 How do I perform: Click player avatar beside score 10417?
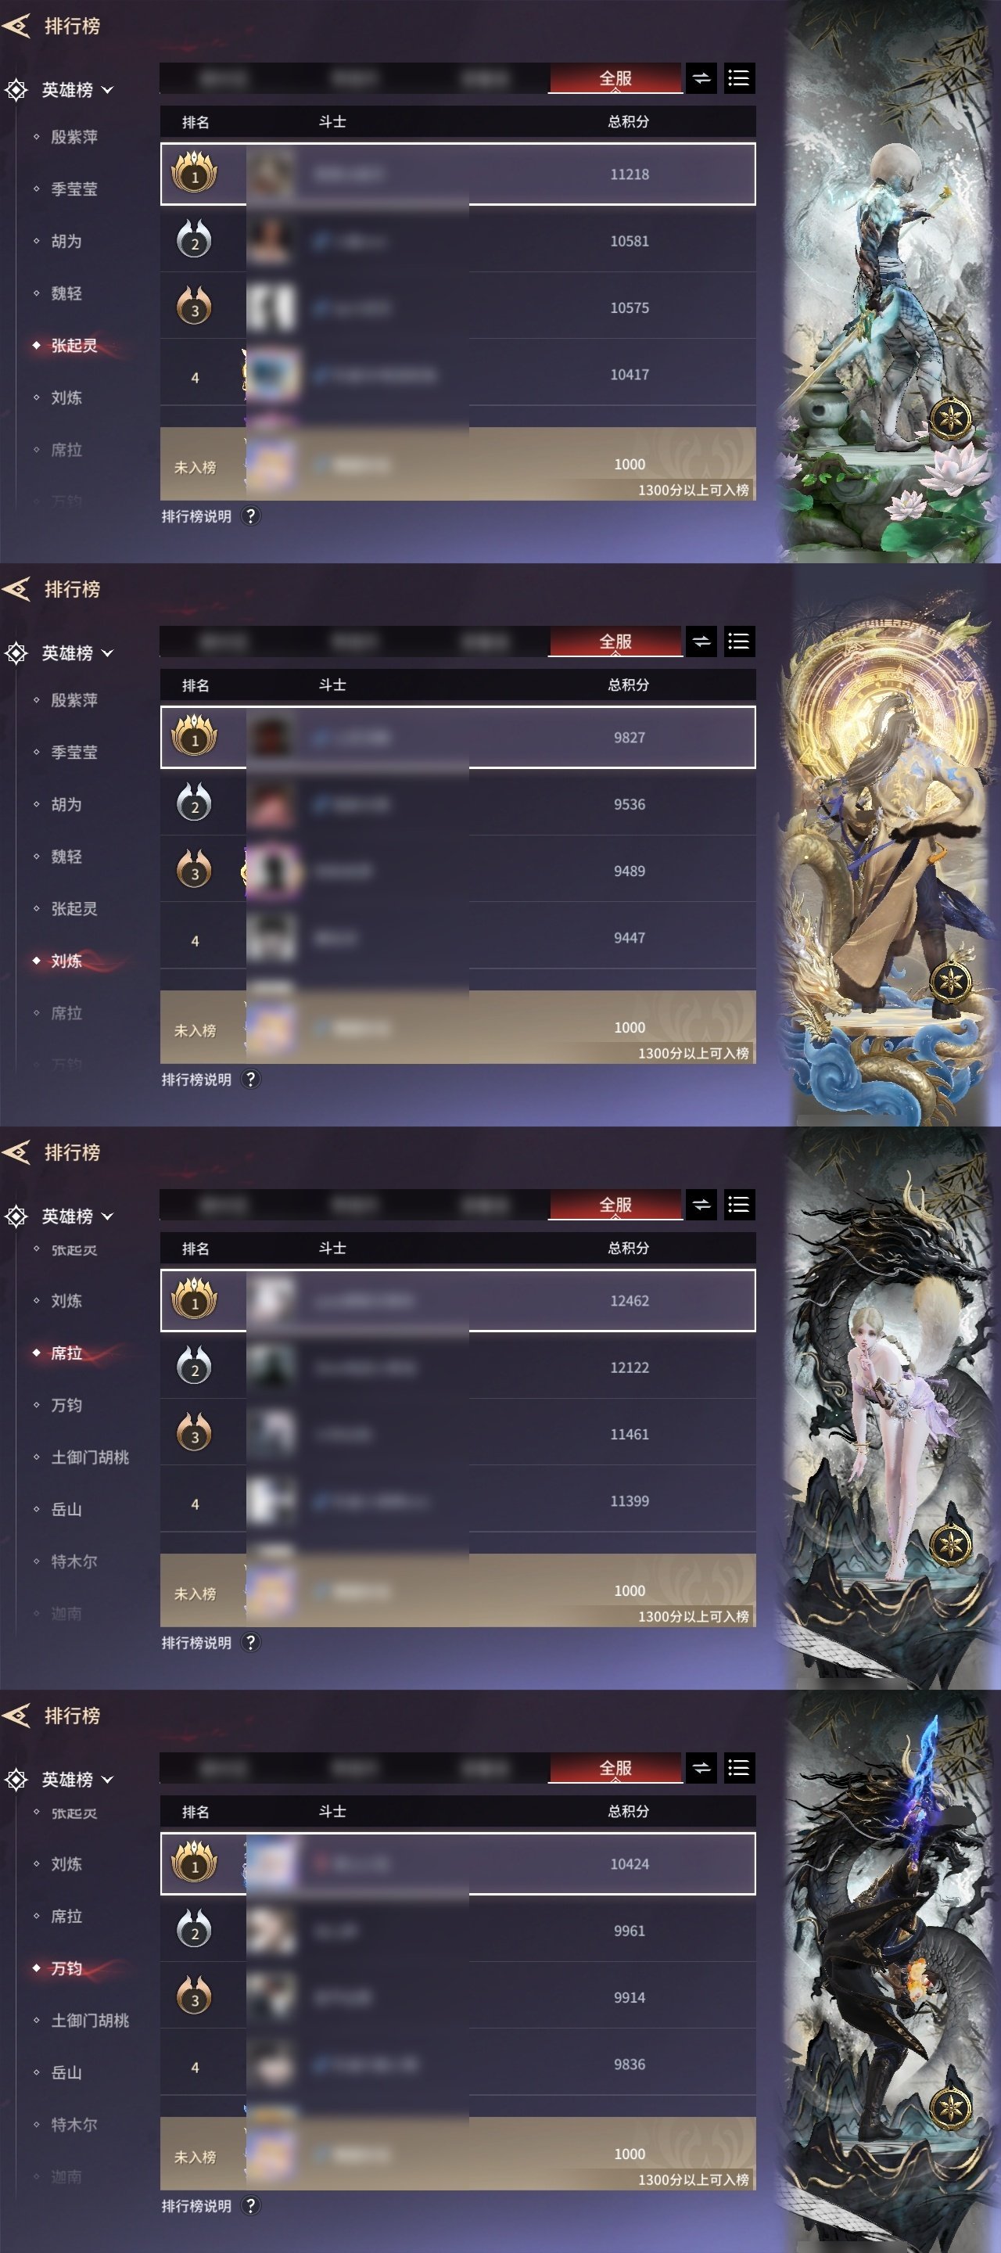(x=272, y=375)
